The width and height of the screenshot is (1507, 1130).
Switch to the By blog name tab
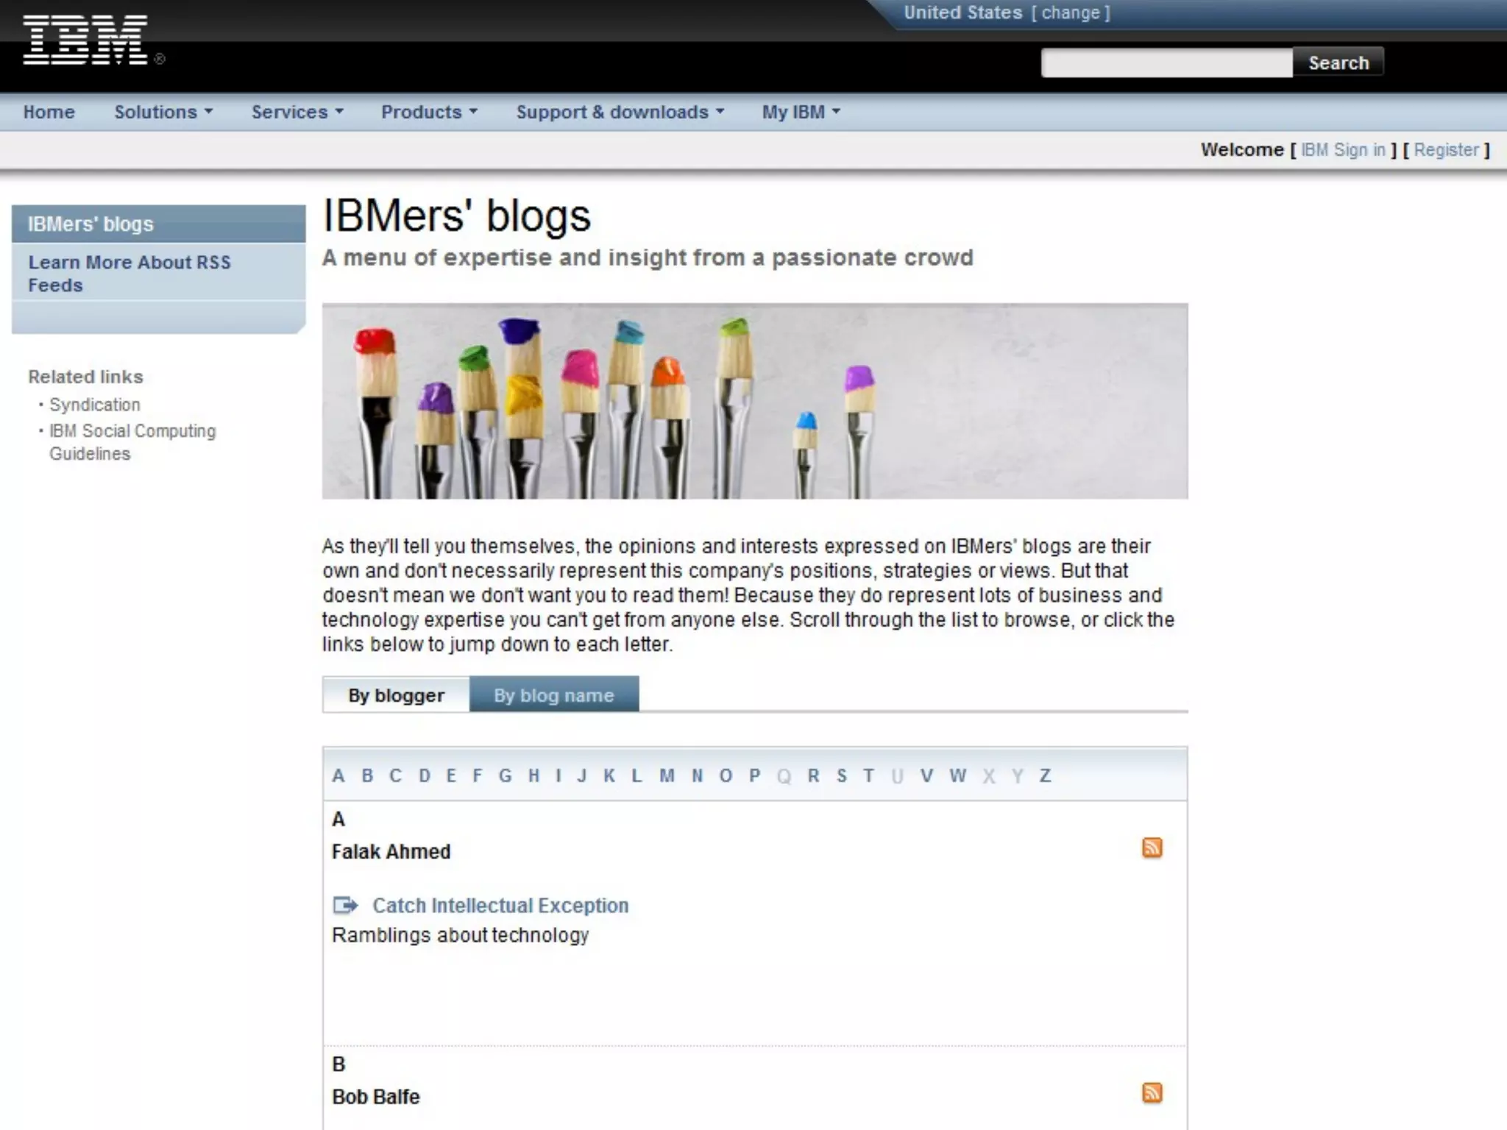[553, 695]
